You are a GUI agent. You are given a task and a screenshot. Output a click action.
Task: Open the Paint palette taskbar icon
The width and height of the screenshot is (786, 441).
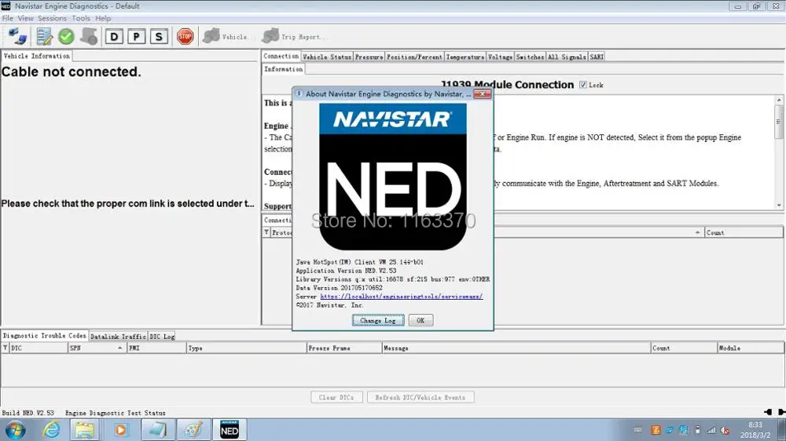[193, 430]
